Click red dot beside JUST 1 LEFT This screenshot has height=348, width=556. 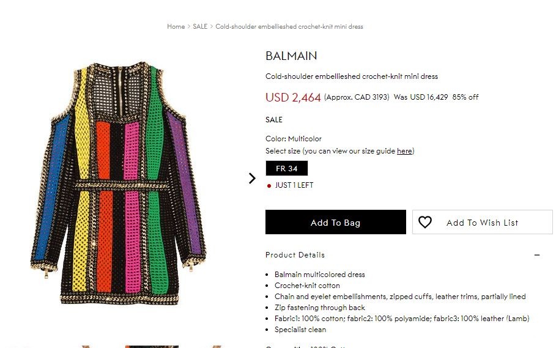[269, 186]
